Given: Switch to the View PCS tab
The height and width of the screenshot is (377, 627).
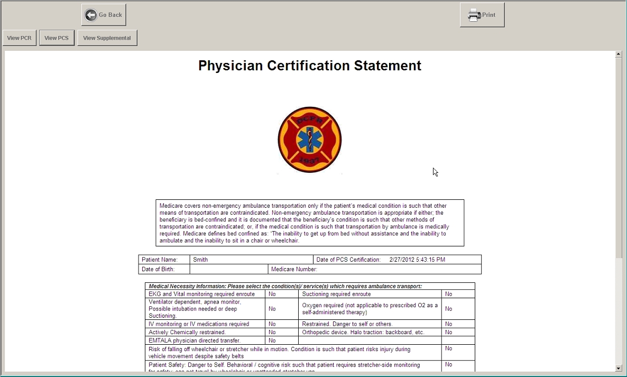Looking at the screenshot, I should pos(57,38).
